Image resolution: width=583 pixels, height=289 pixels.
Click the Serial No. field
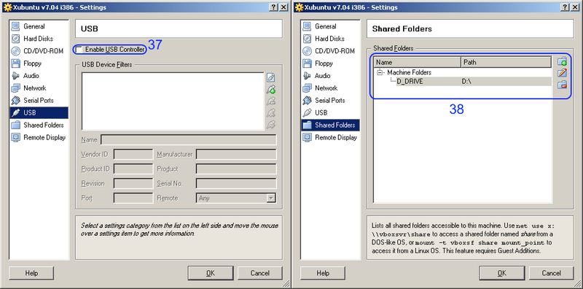tap(236, 184)
